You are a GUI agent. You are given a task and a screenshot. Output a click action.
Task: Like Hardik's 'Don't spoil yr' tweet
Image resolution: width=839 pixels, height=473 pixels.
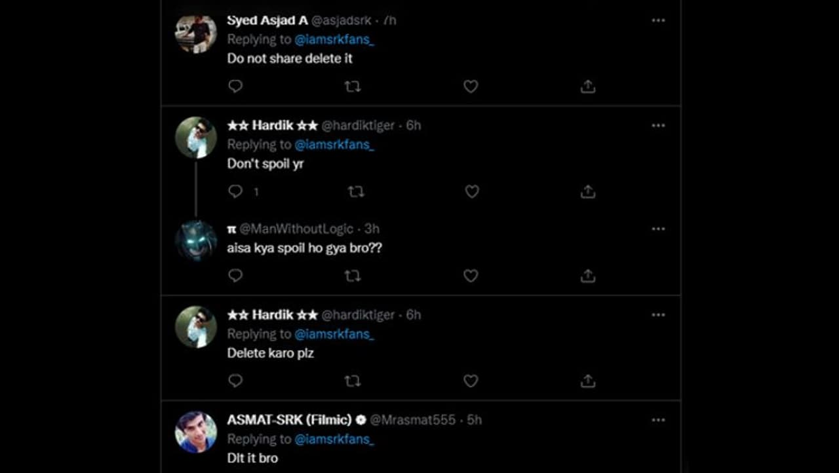click(x=472, y=191)
